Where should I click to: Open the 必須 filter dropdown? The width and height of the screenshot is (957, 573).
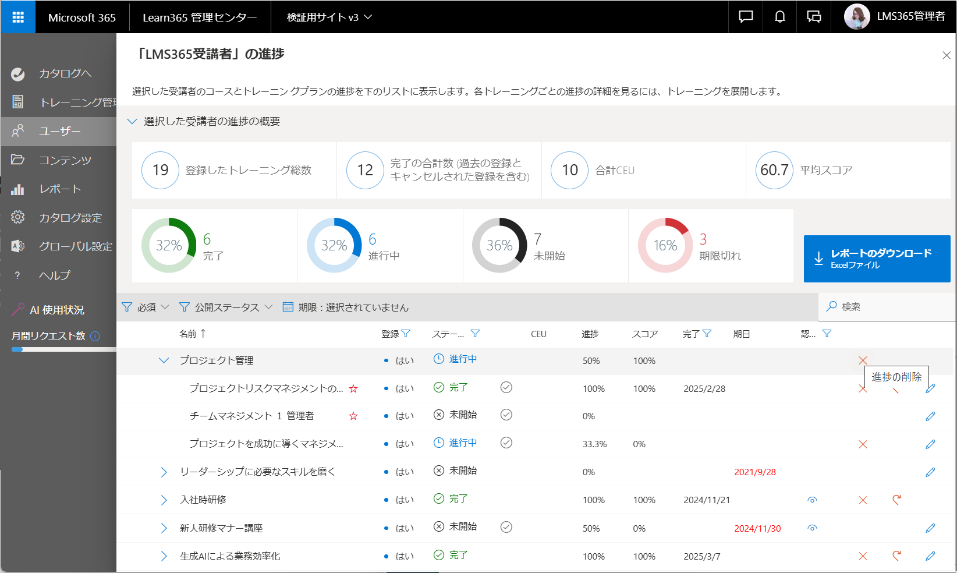pos(146,307)
